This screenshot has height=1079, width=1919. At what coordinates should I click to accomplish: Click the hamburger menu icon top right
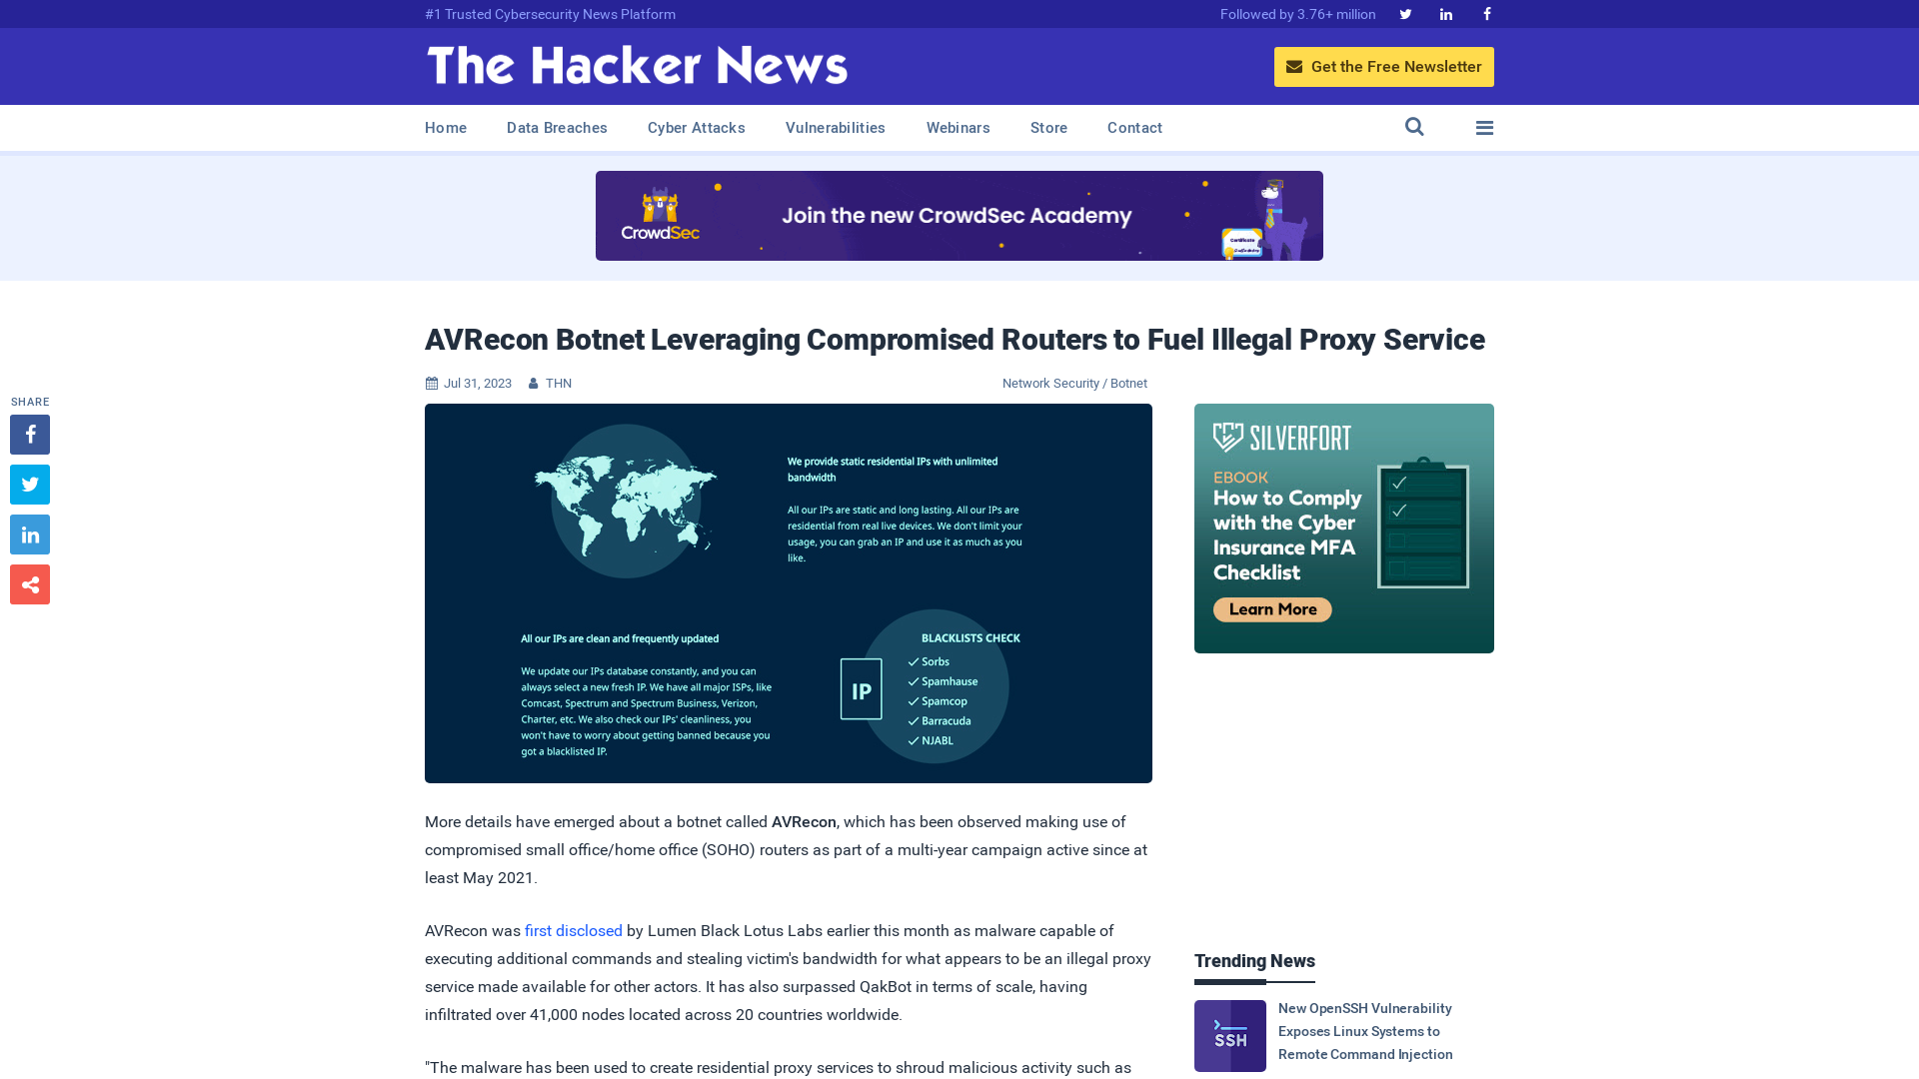pyautogui.click(x=1484, y=128)
